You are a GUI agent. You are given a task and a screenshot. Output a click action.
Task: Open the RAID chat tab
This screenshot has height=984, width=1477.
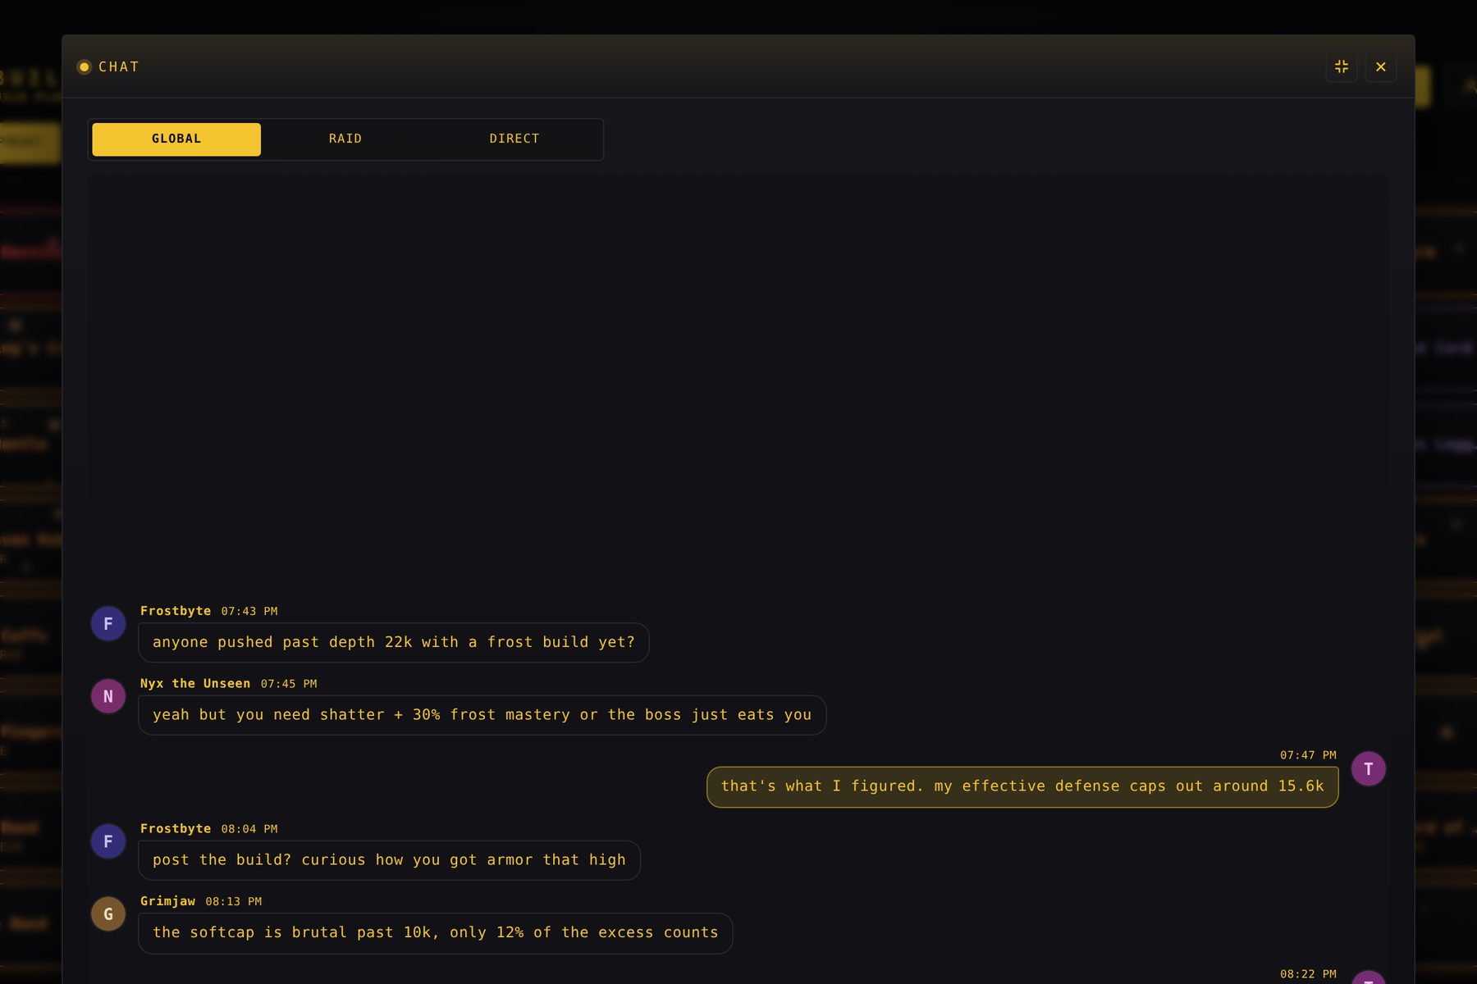click(x=345, y=139)
